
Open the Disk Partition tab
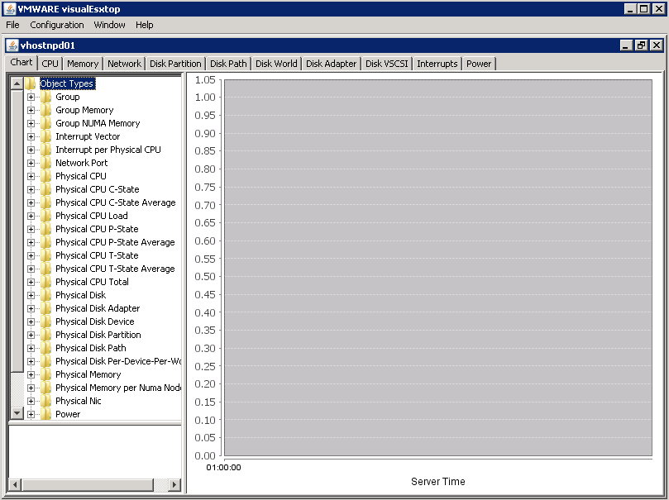(x=175, y=64)
